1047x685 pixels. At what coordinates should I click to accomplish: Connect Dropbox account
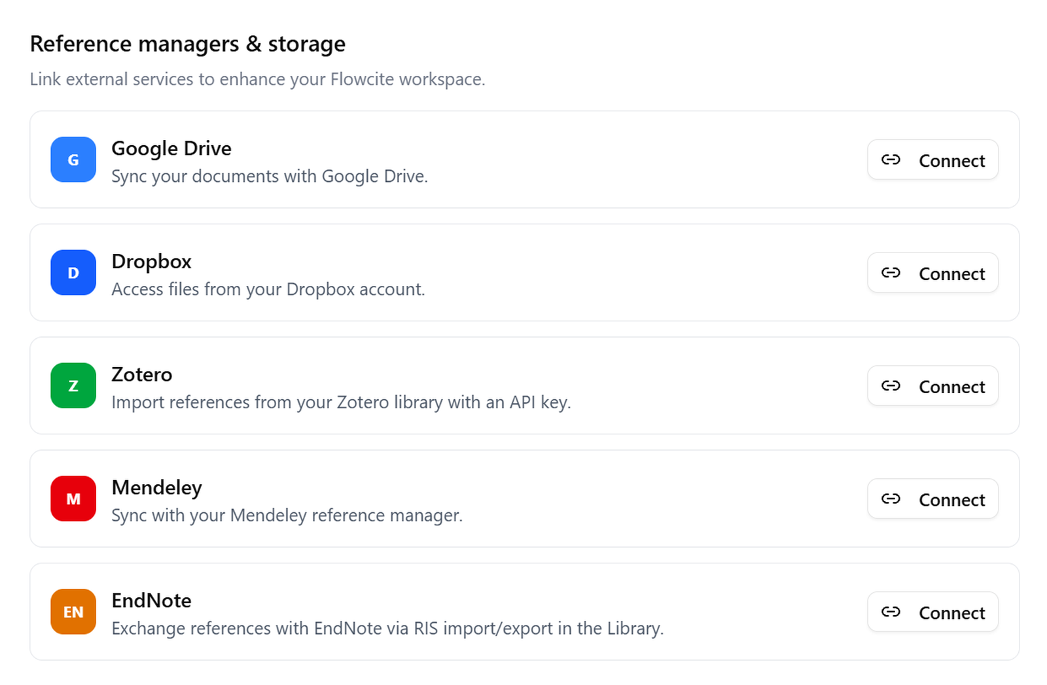(x=932, y=273)
